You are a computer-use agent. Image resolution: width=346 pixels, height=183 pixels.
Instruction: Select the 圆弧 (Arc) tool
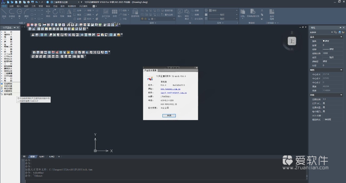[x=26, y=13]
